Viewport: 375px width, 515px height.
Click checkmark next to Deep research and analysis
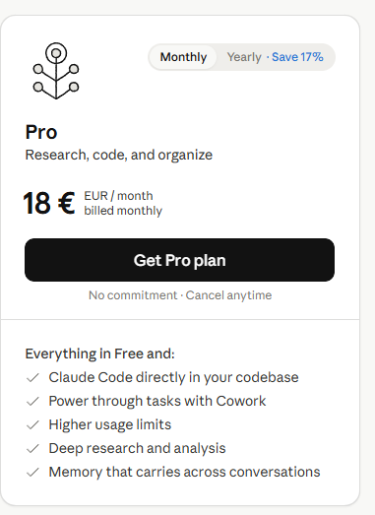coord(32,449)
